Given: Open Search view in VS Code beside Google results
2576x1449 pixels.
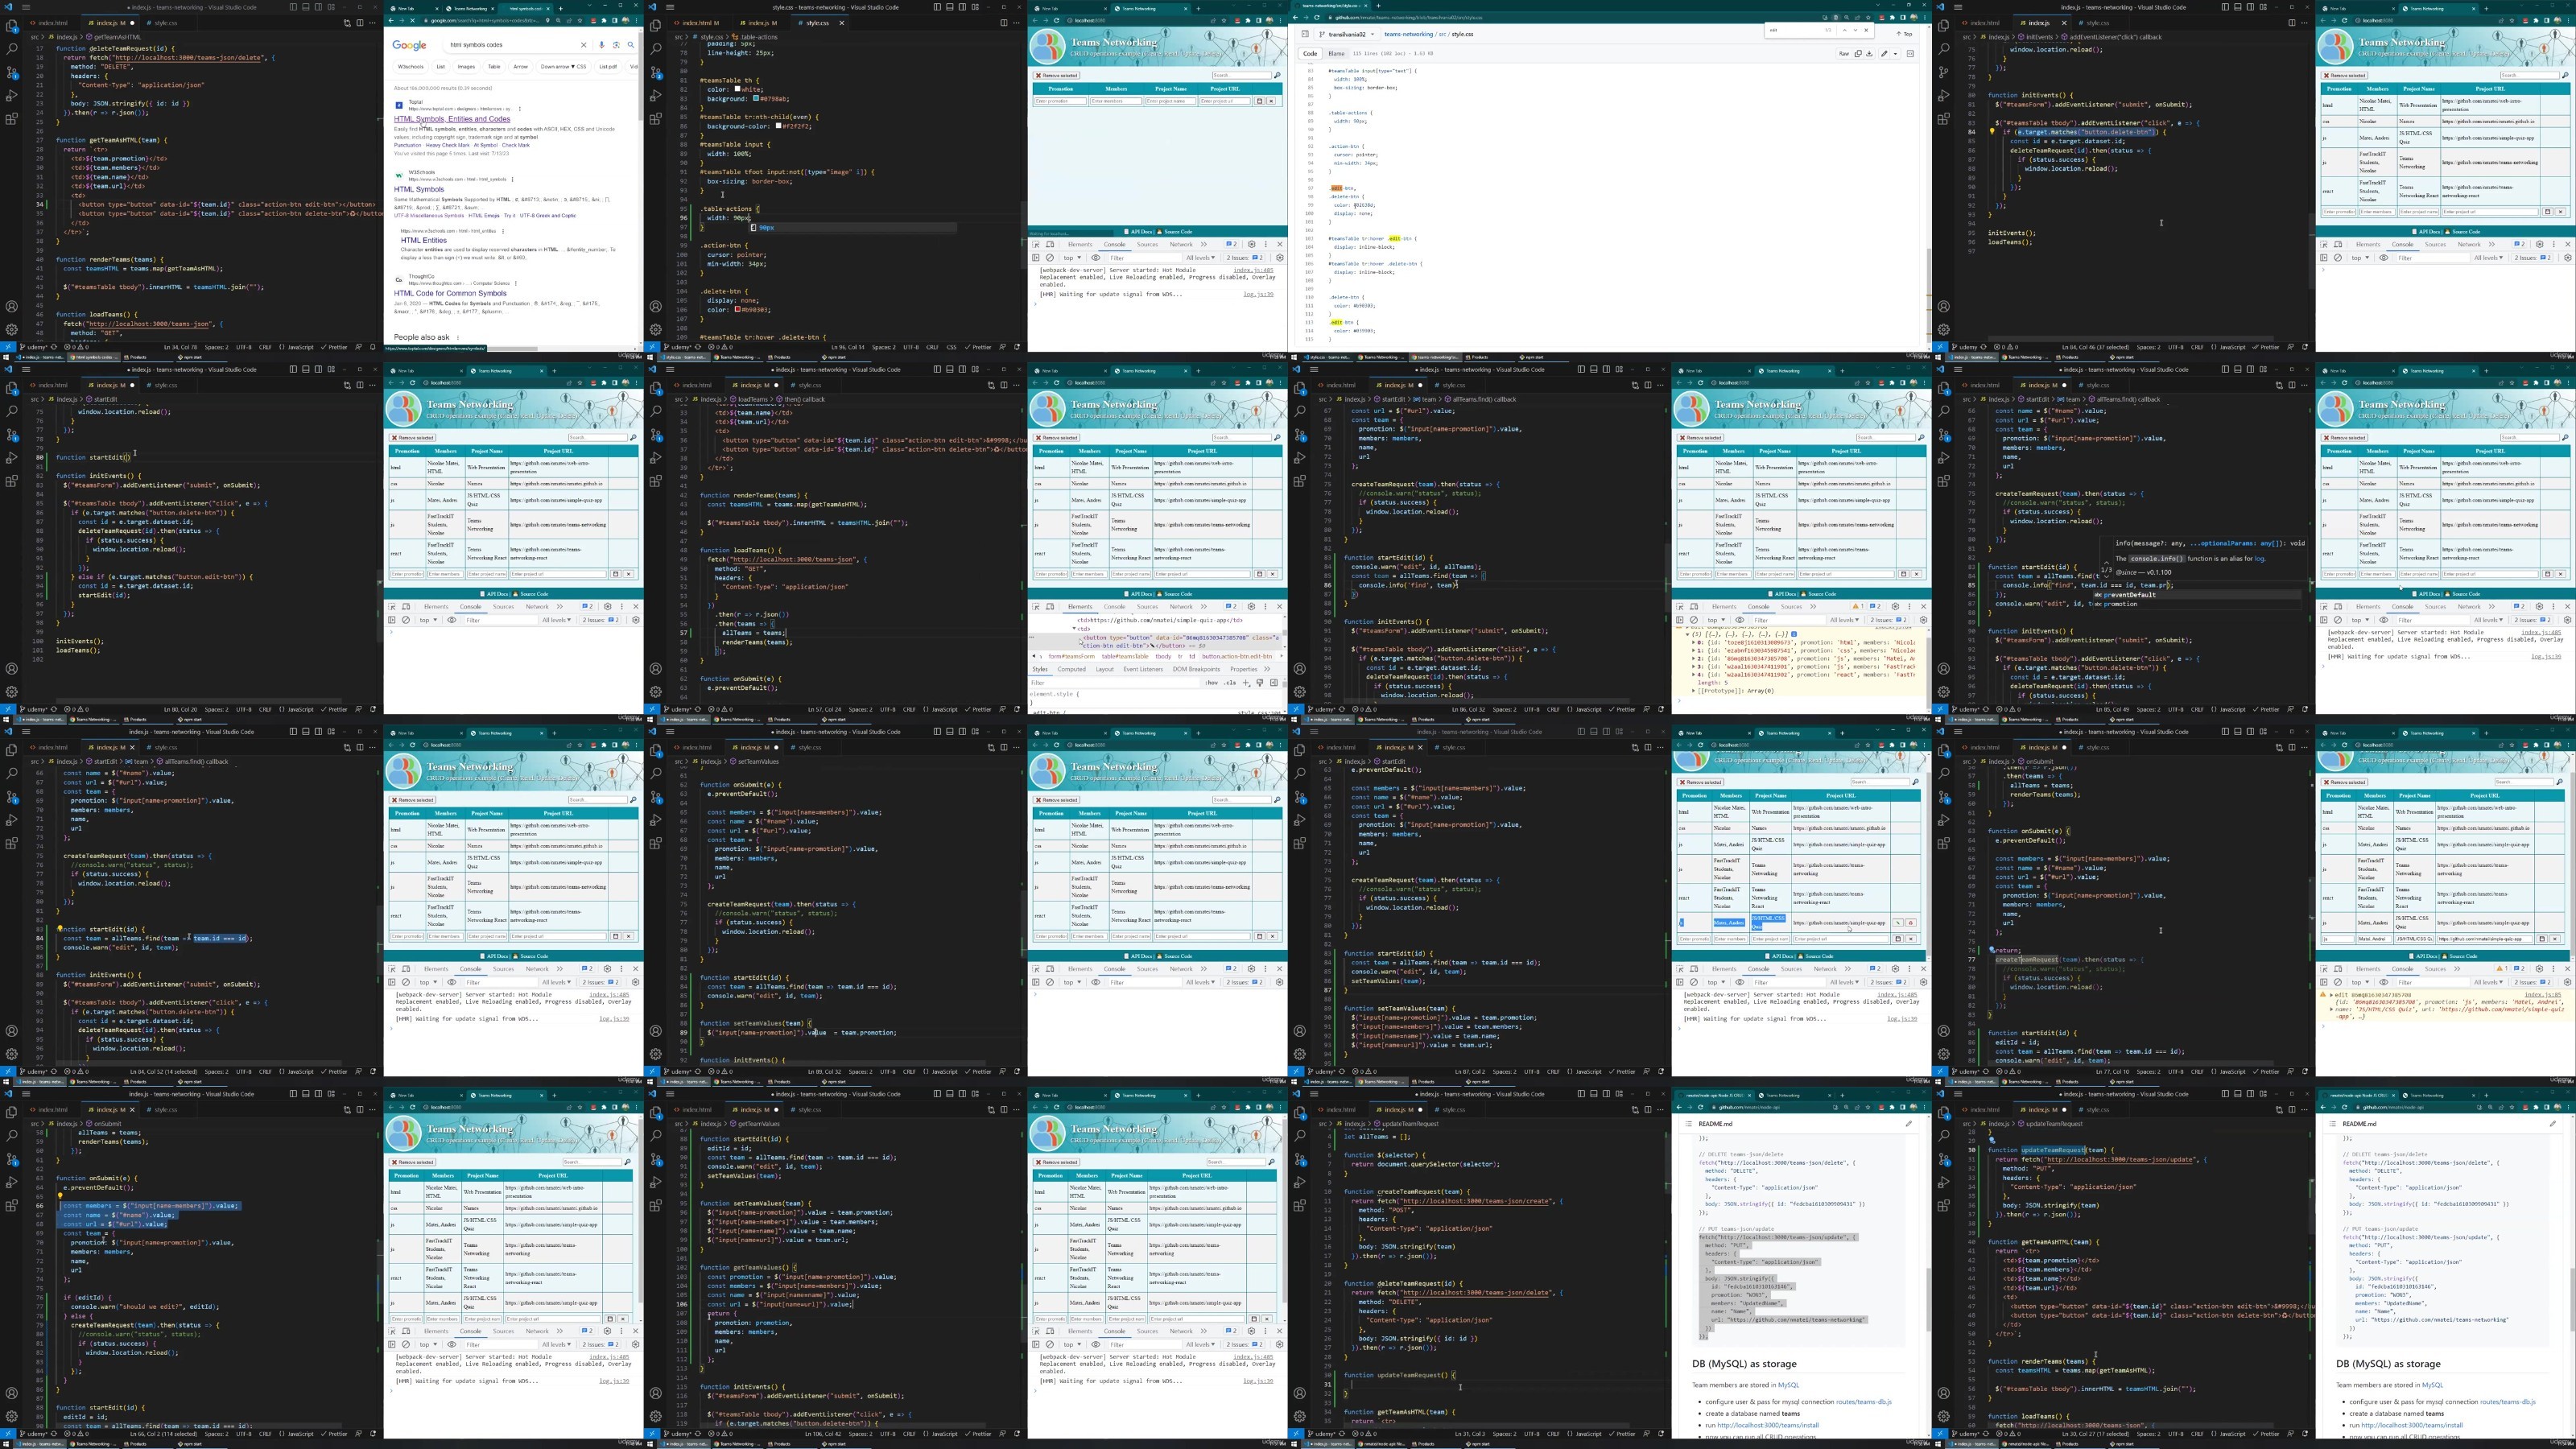Looking at the screenshot, I should pyautogui.click(x=12, y=49).
